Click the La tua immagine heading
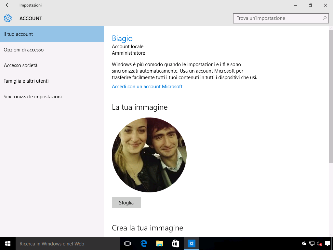 point(140,107)
